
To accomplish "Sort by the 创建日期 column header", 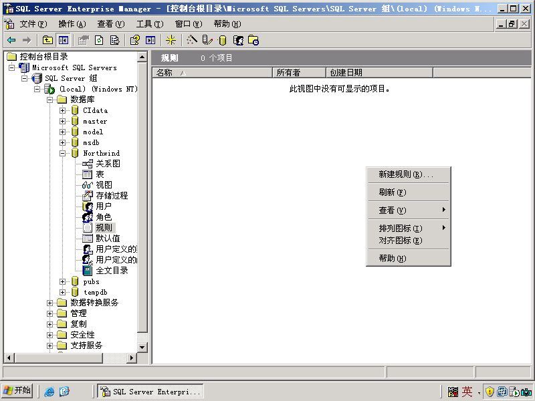I will (379, 73).
